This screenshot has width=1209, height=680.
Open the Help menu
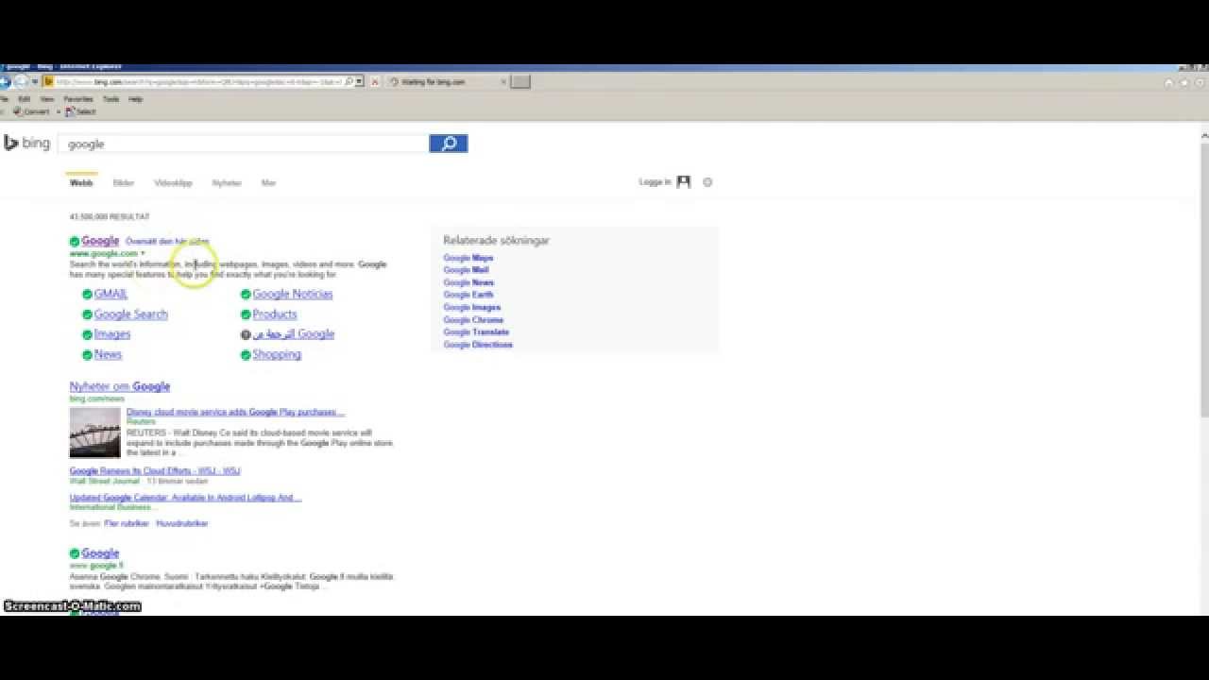tap(135, 99)
